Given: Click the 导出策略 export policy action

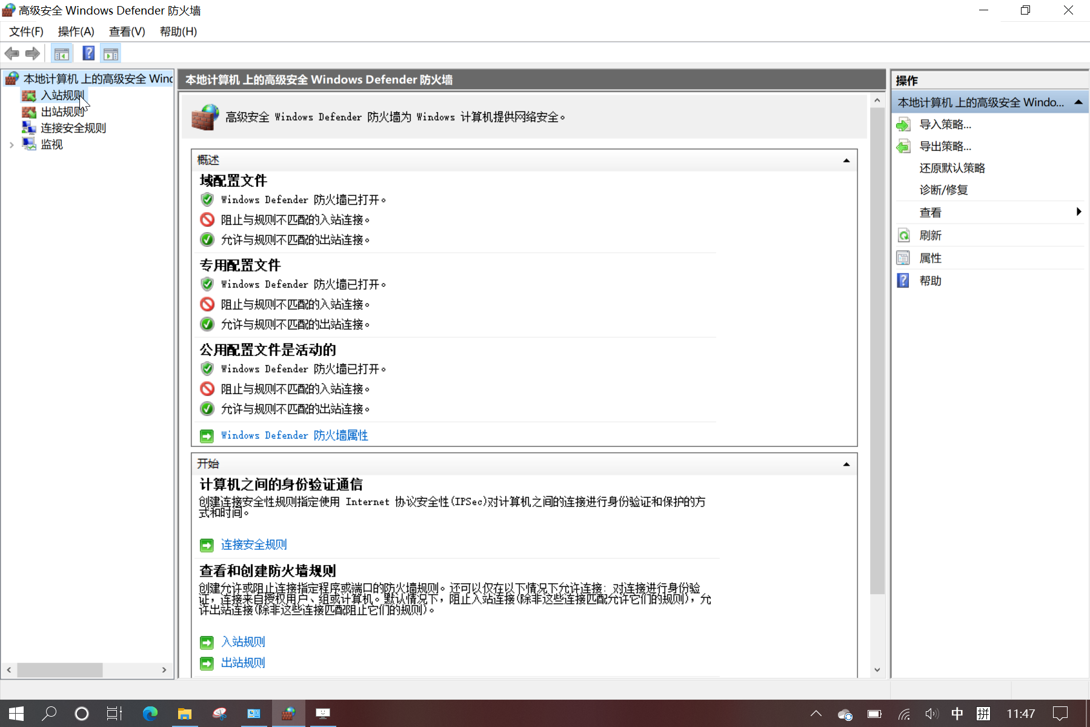Looking at the screenshot, I should pos(945,146).
